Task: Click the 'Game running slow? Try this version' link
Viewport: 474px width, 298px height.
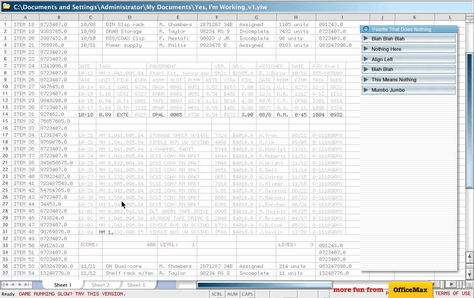Action: (72, 294)
